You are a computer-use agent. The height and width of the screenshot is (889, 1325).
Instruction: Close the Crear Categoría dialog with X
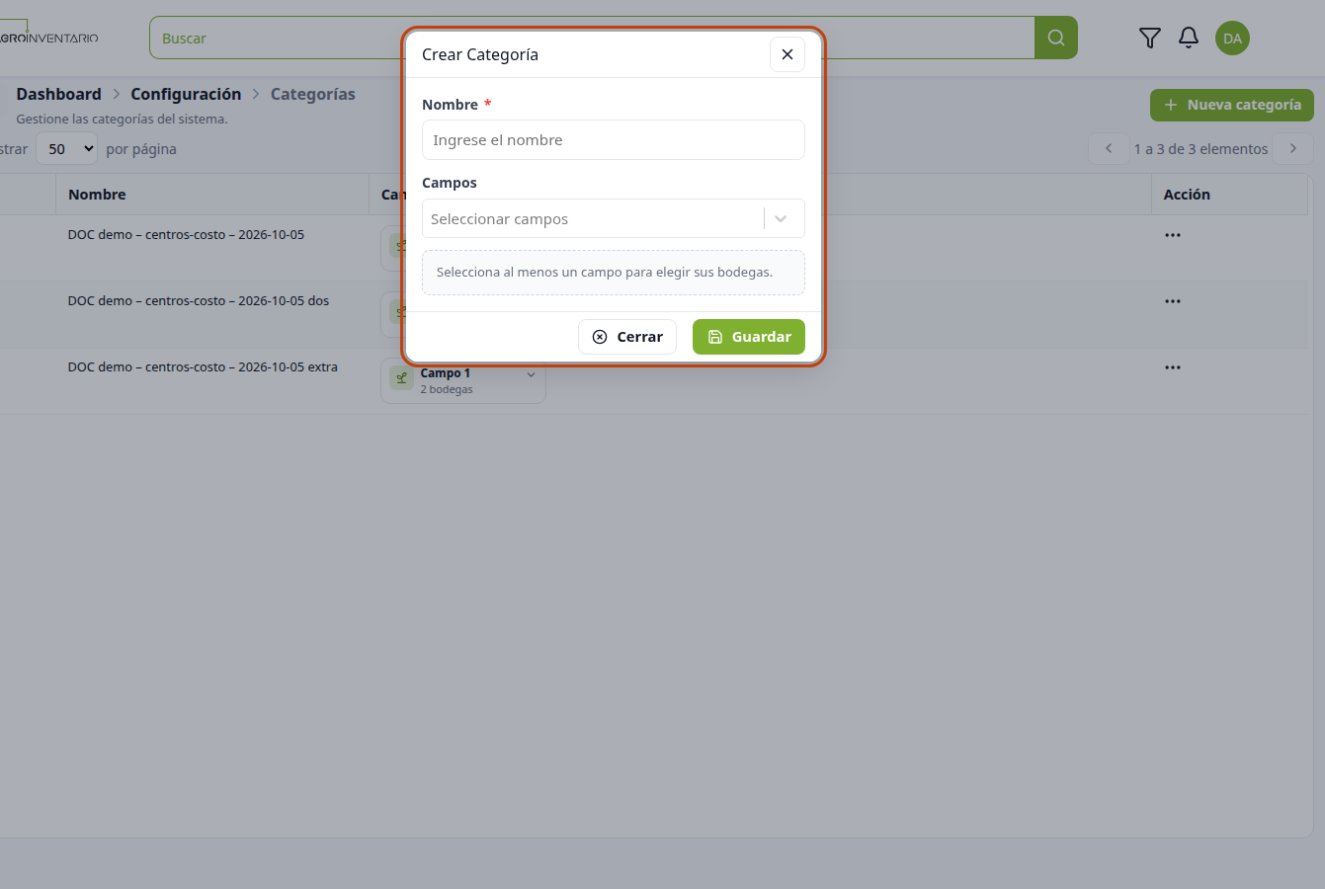(x=787, y=54)
